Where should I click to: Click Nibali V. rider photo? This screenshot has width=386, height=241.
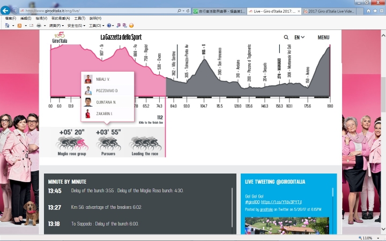[x=88, y=79]
